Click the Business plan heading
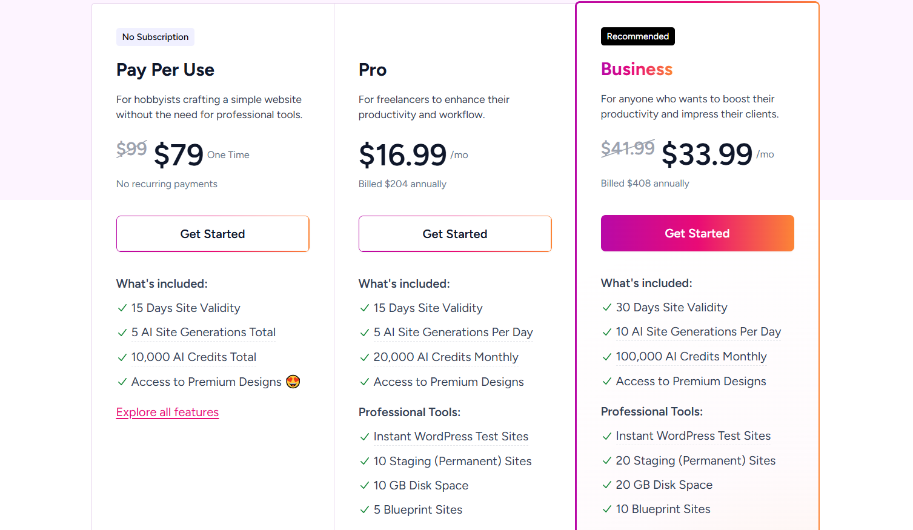 point(637,70)
